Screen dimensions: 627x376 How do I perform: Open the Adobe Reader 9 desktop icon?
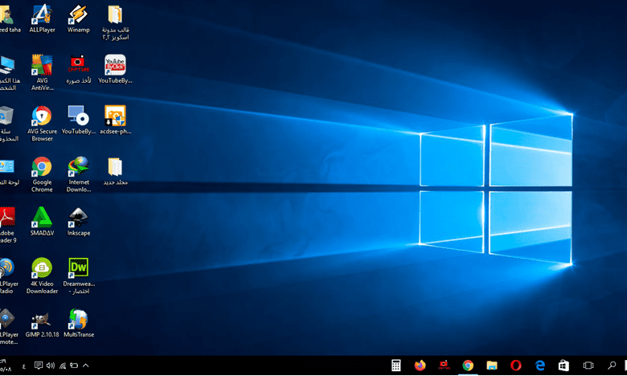click(8, 225)
